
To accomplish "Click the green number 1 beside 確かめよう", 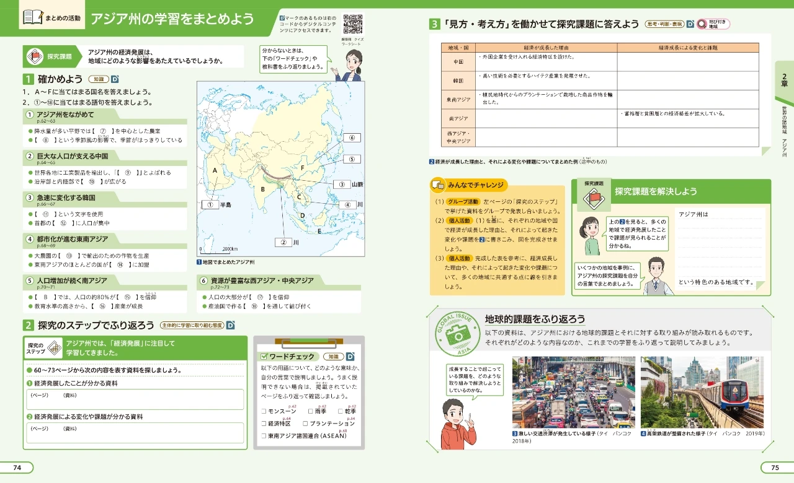I will 28,79.
